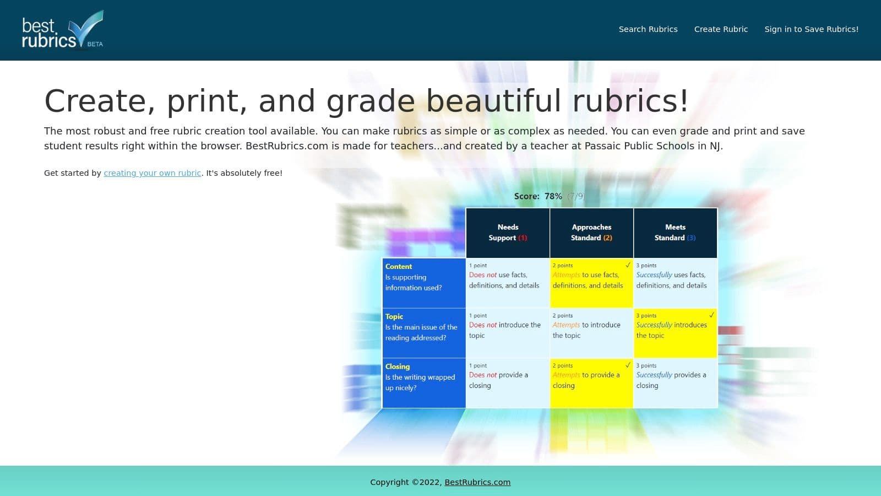This screenshot has height=496, width=881.
Task: Open Search Rubrics
Action: [648, 29]
